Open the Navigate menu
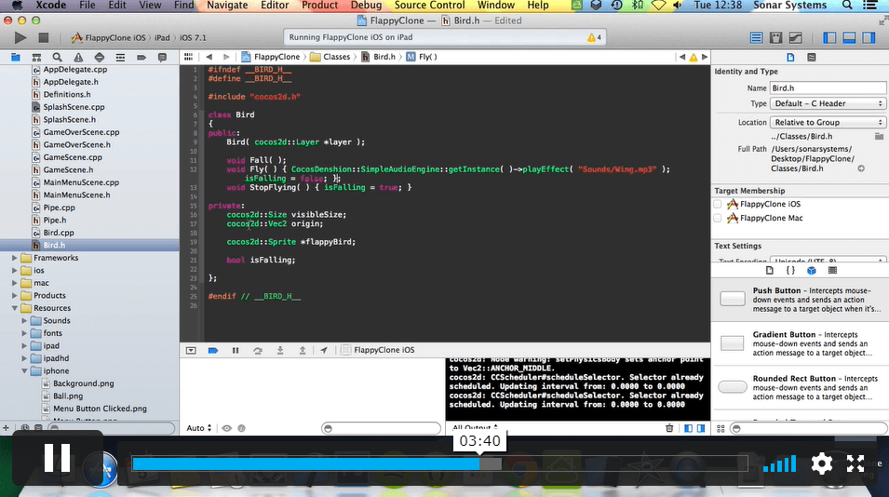 227,5
